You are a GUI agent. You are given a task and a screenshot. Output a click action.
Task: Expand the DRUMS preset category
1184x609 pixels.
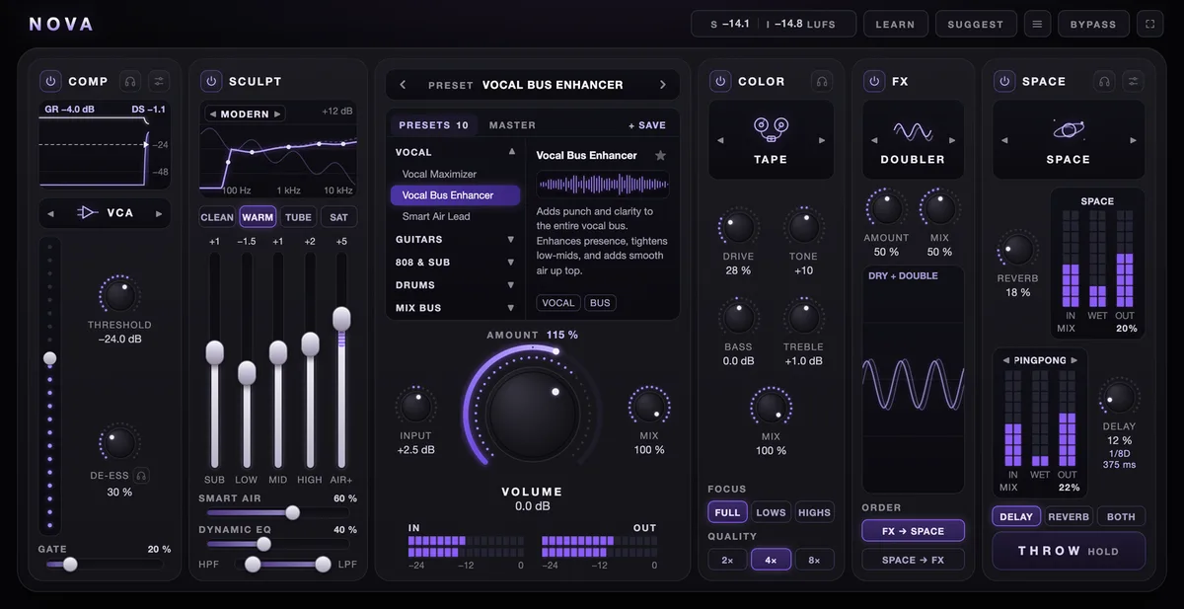pos(511,285)
